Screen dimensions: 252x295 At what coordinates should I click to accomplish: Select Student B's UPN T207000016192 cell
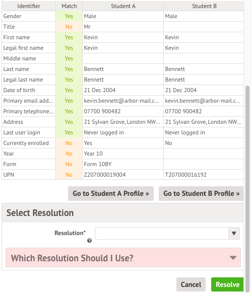tap(204, 175)
